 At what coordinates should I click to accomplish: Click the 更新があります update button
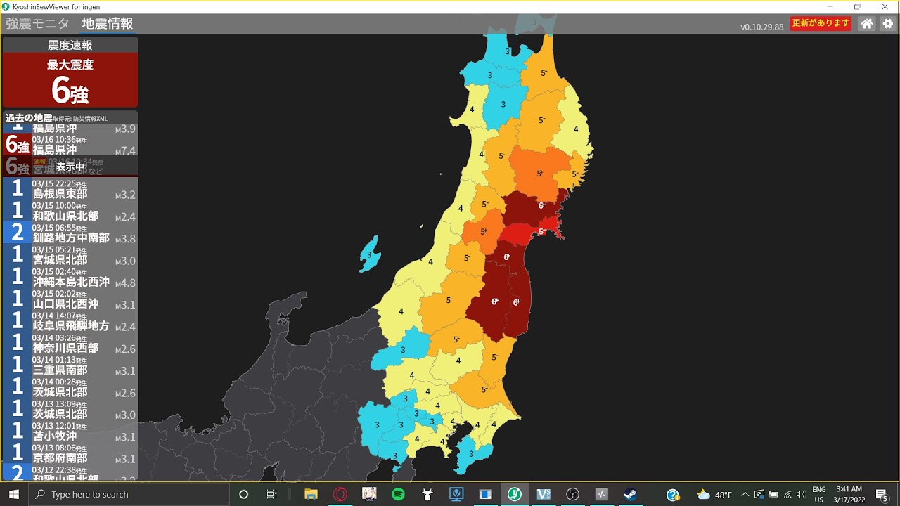[821, 23]
